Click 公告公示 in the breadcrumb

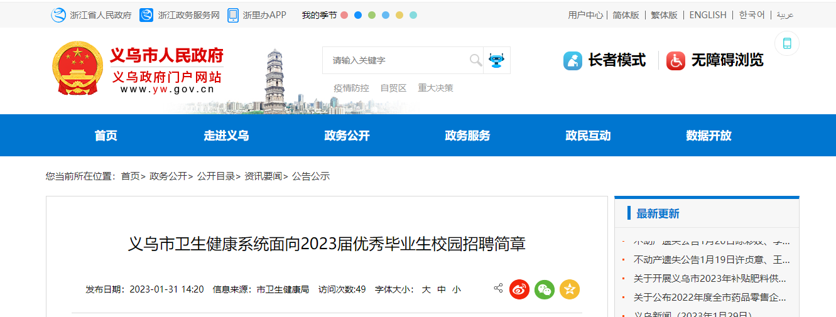[x=311, y=176]
